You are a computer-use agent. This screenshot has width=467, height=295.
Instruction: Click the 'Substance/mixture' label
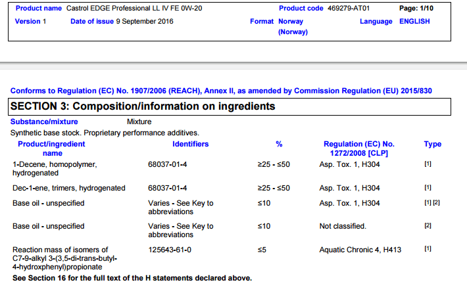point(44,122)
